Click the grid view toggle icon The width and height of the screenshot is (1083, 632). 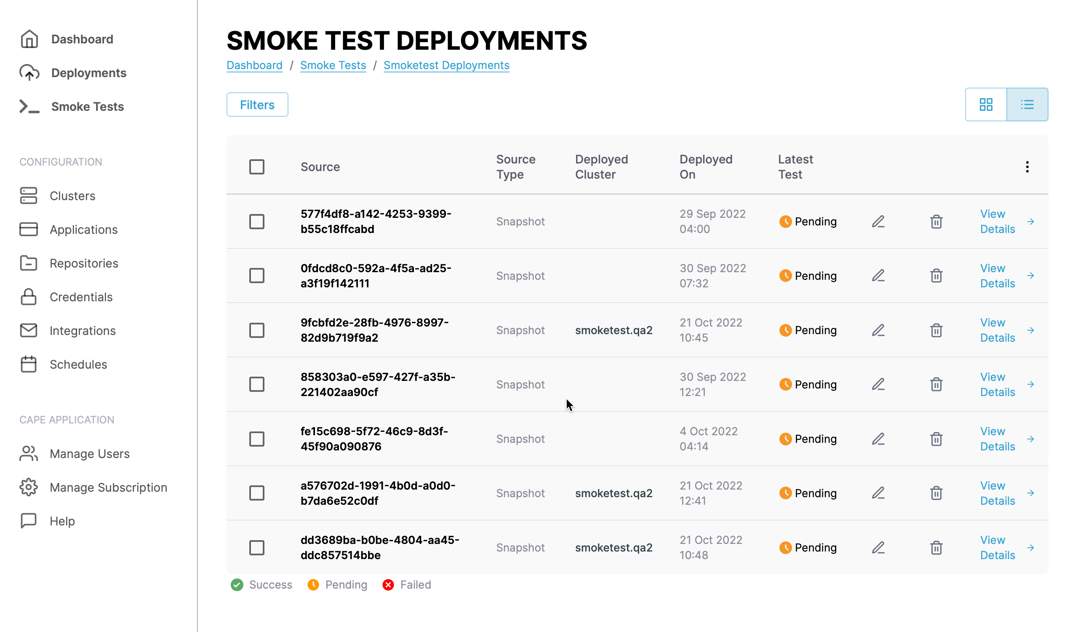point(986,104)
